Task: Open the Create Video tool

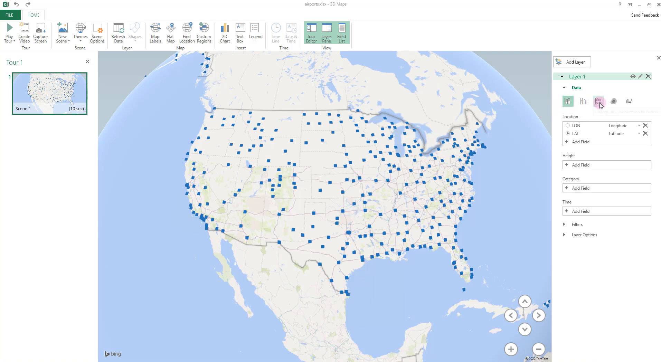Action: pyautogui.click(x=24, y=33)
